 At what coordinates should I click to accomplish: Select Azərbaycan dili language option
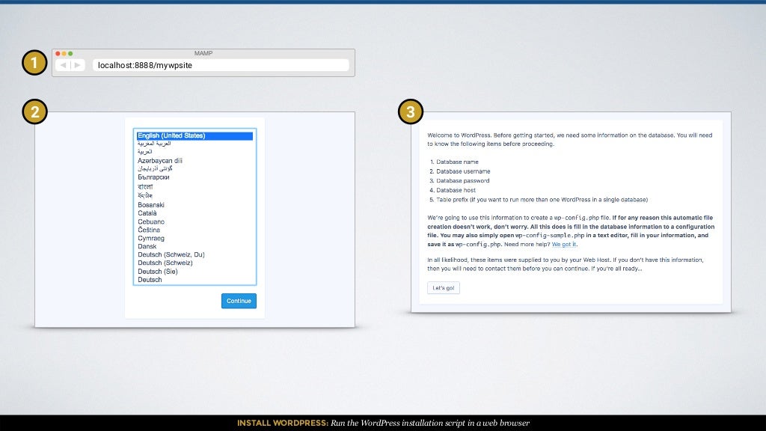pos(160,160)
